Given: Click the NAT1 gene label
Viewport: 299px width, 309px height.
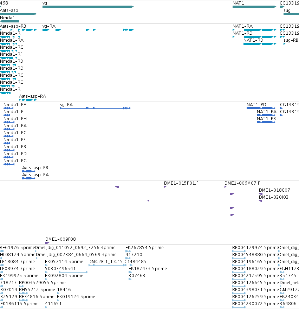Looking at the screenshot, I should coord(238,3).
